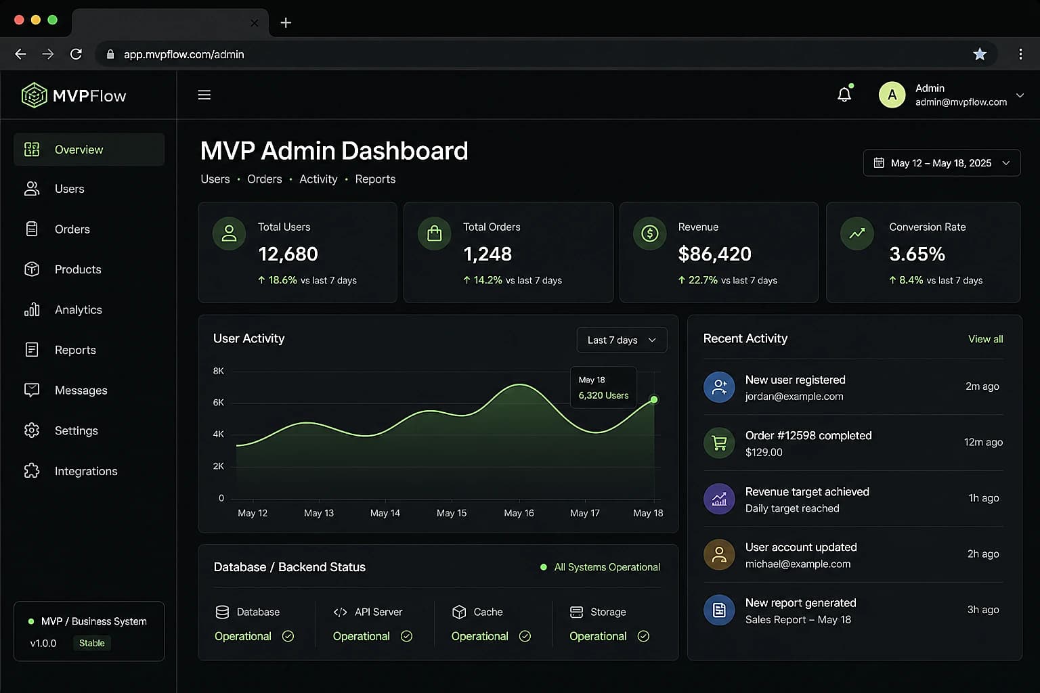This screenshot has height=693, width=1040.
Task: Open Settings in the sidebar
Action: (89, 430)
